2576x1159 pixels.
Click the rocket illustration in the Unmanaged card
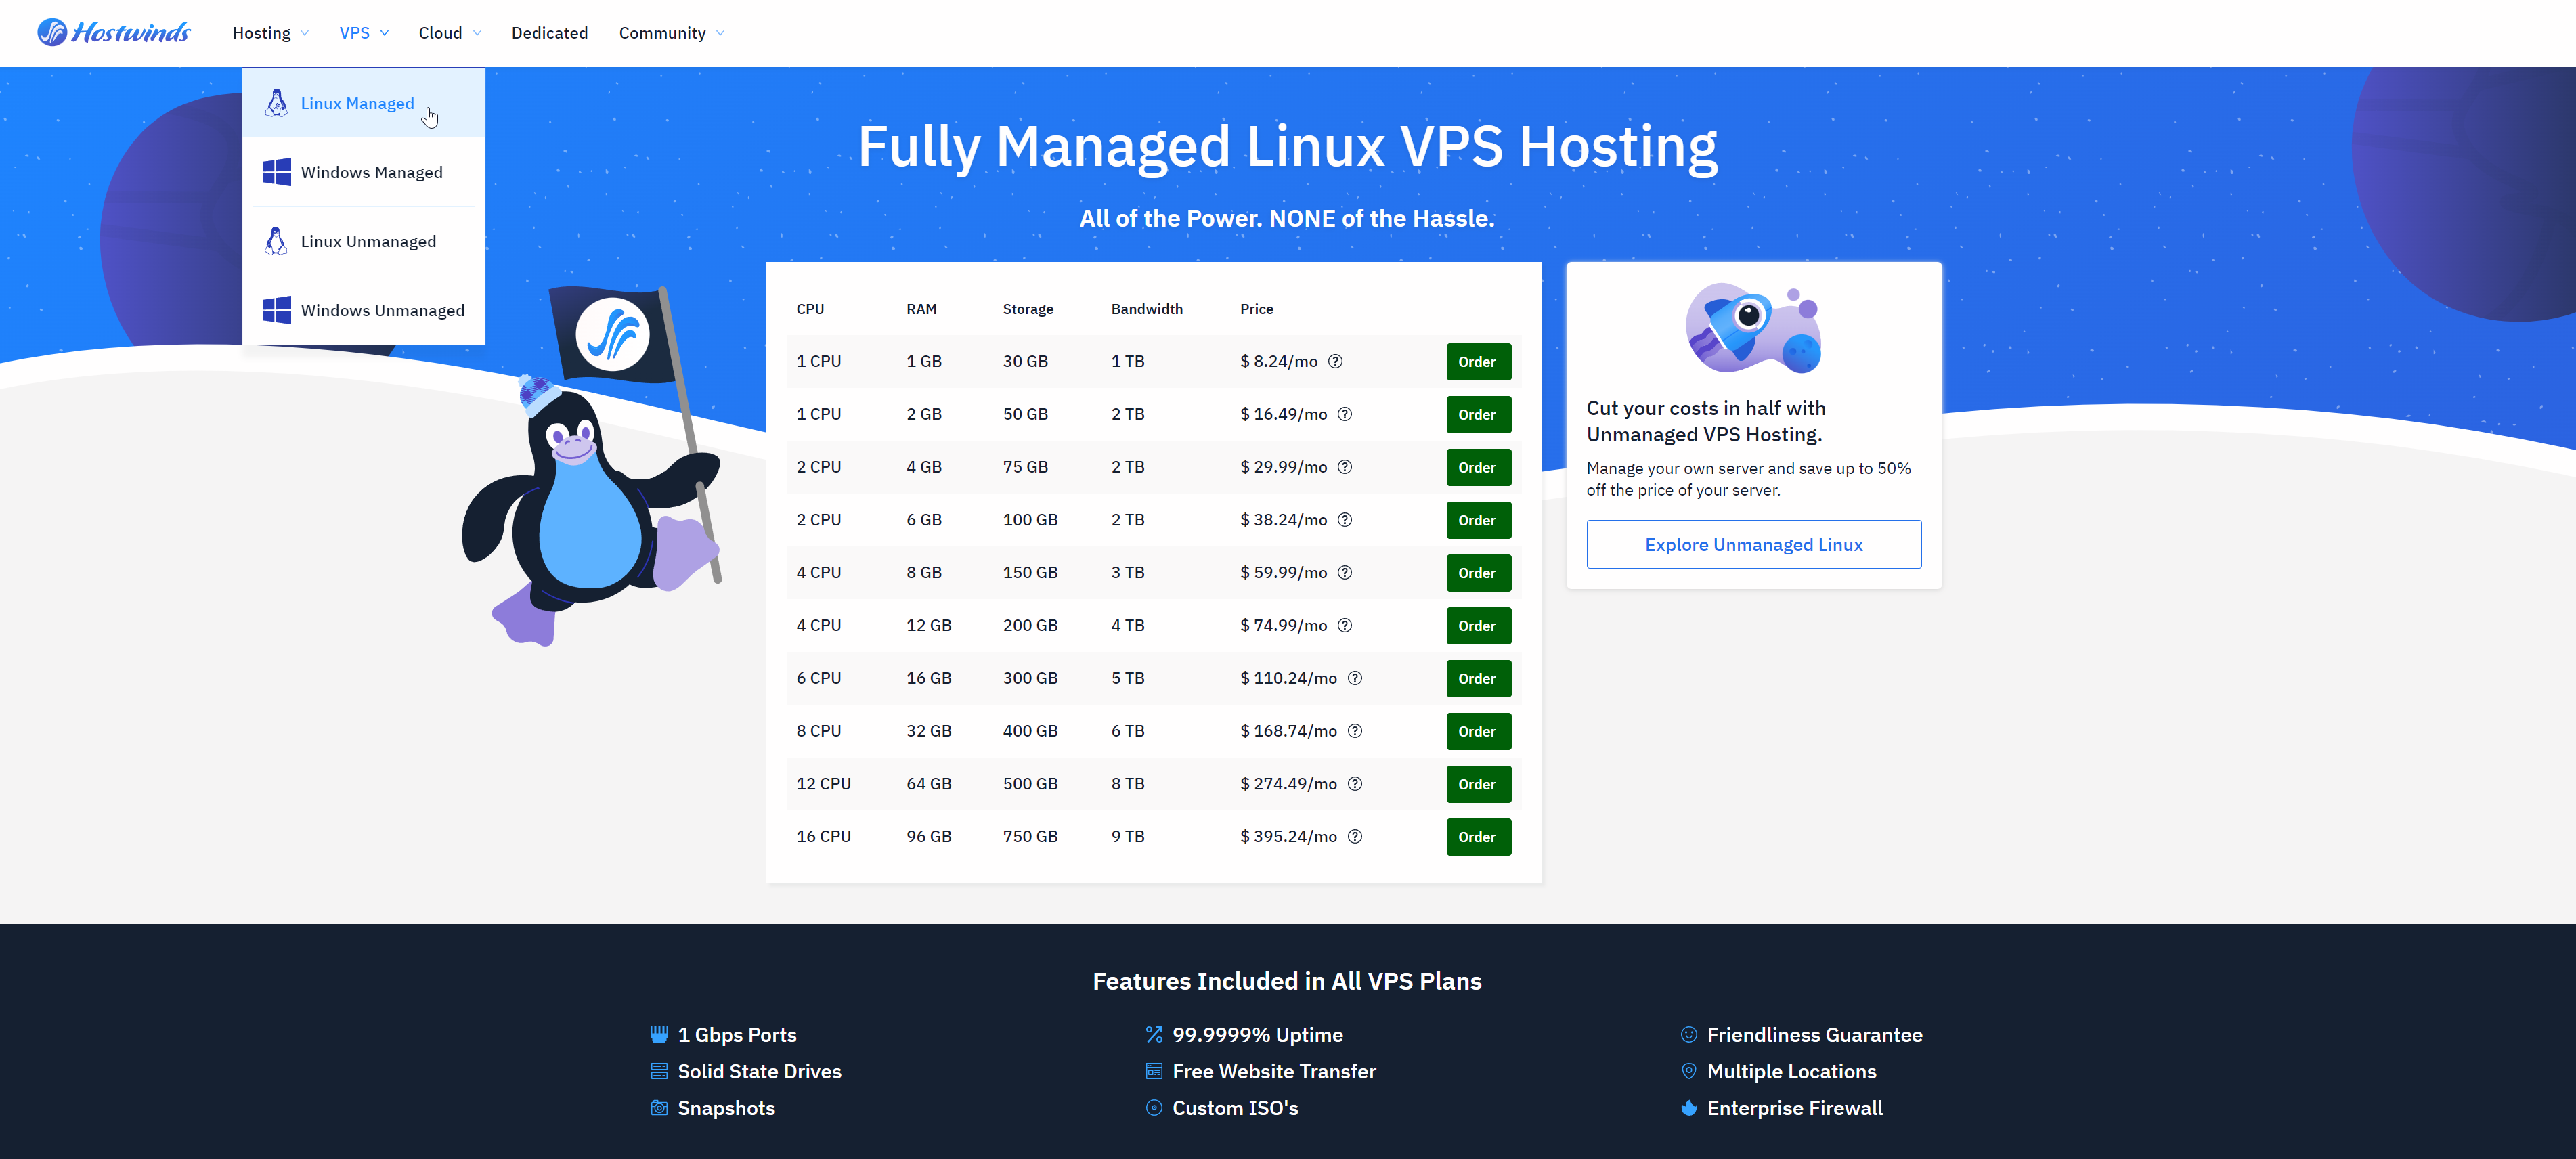click(x=1753, y=328)
